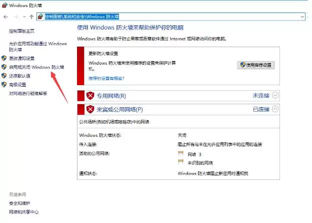
Task: Click shield icon beside 高级设置
Action: (x=4, y=85)
